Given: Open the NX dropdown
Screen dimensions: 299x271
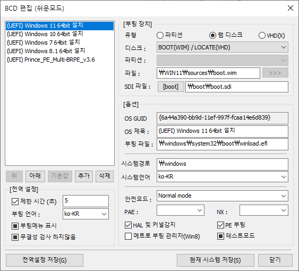Looking at the screenshot, I should tap(264, 210).
